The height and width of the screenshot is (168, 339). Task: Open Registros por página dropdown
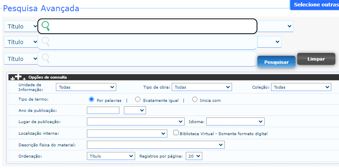pos(194,156)
